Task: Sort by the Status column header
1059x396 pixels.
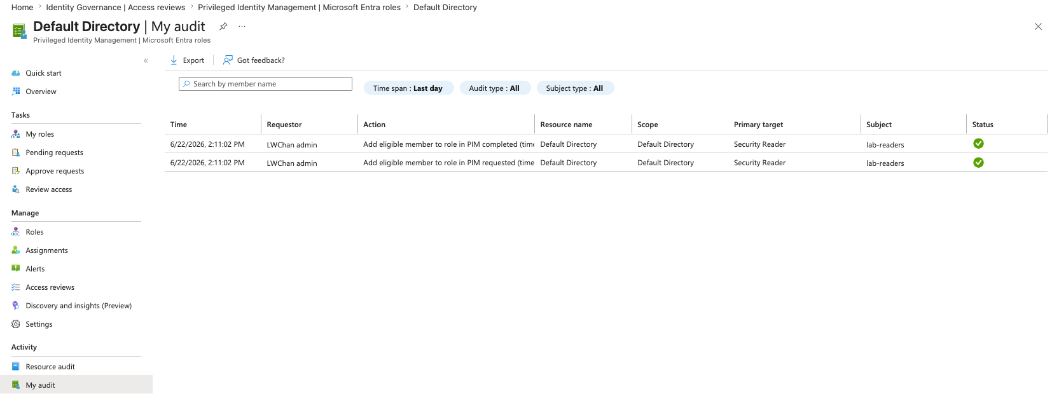Action: pyautogui.click(x=983, y=125)
